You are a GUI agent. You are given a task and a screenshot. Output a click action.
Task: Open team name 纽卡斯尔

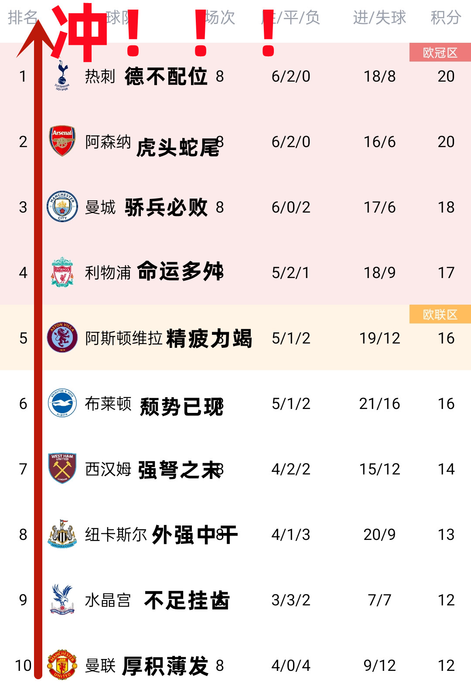pyautogui.click(x=116, y=534)
